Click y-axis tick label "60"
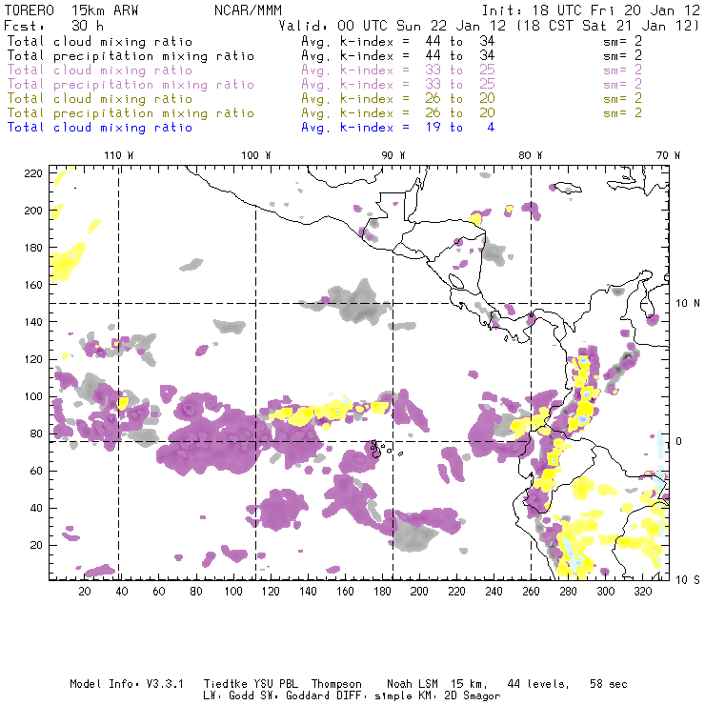Image resolution: width=705 pixels, height=705 pixels. 36,471
